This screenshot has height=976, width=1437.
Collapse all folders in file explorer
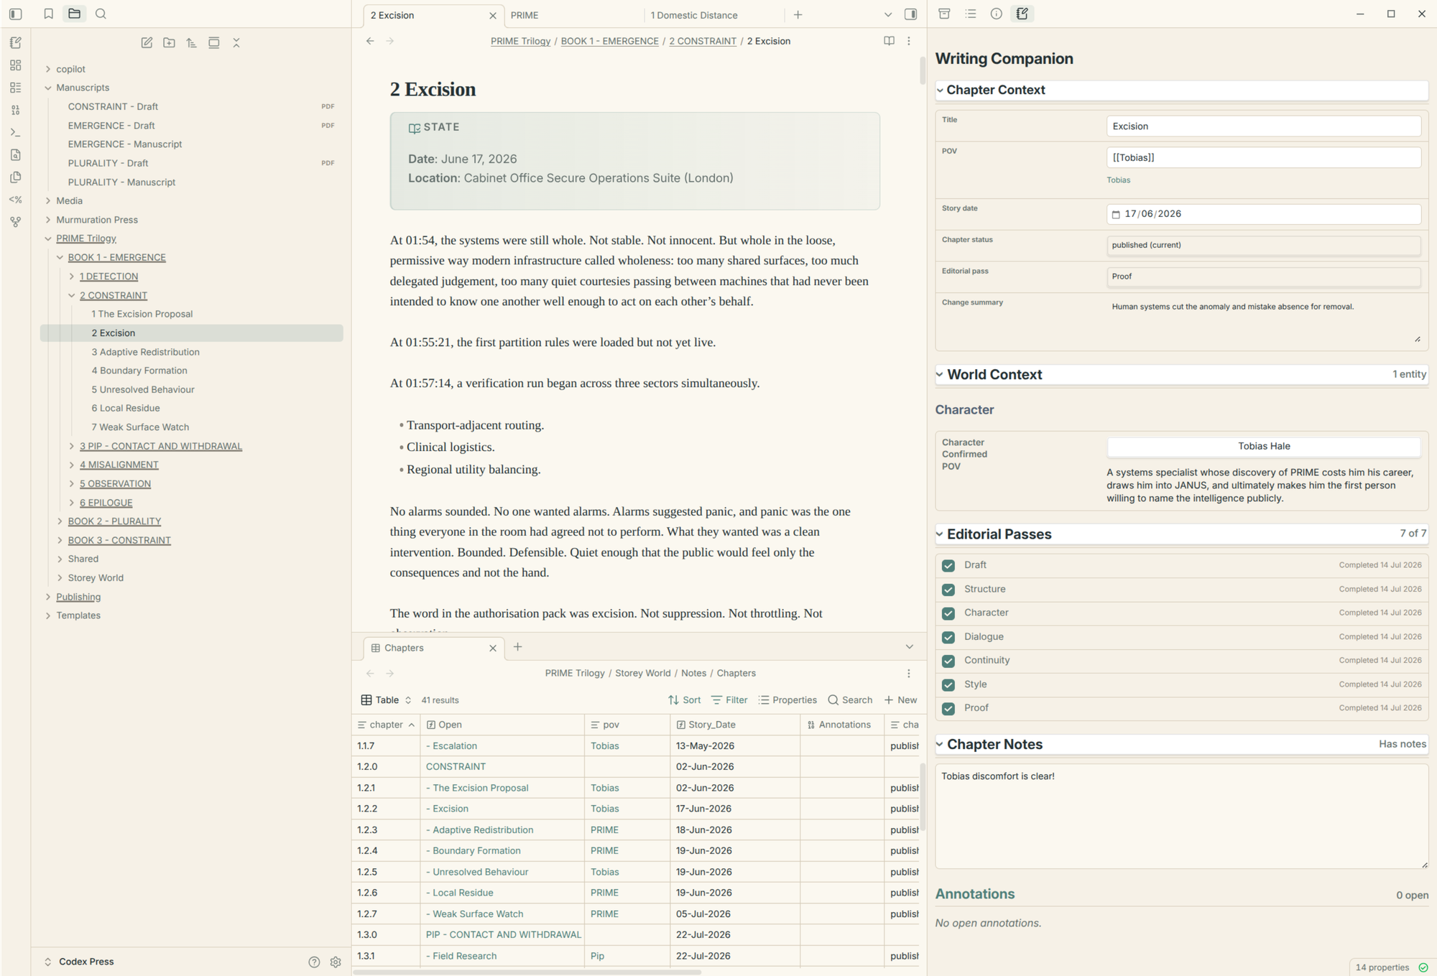click(x=236, y=43)
